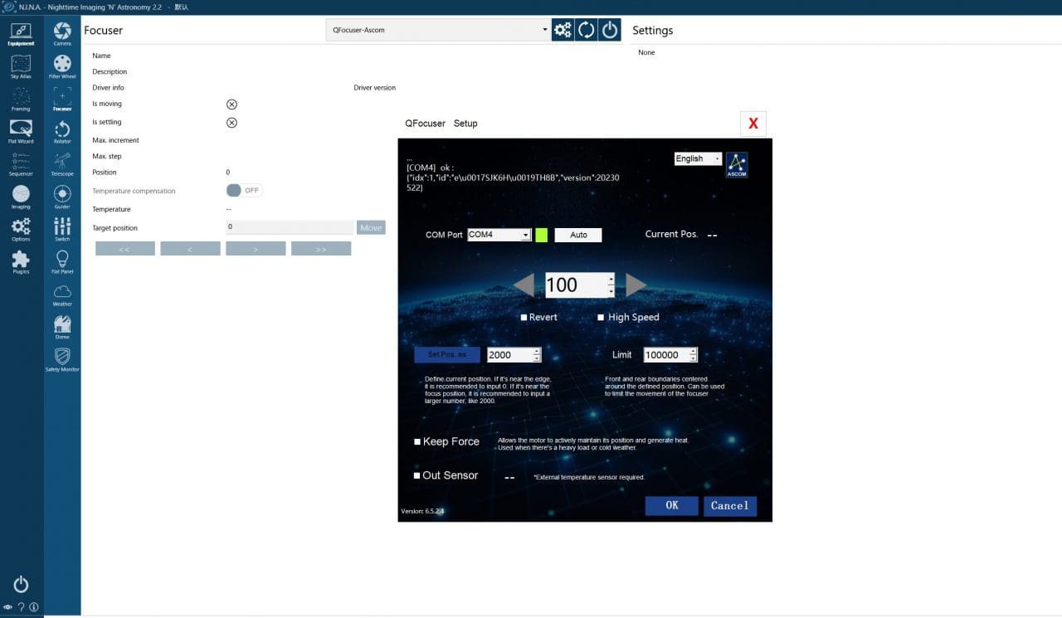Adjust Set Pos. value 2000 stepper
Viewport: 1062px width, 618px height.
537,355
